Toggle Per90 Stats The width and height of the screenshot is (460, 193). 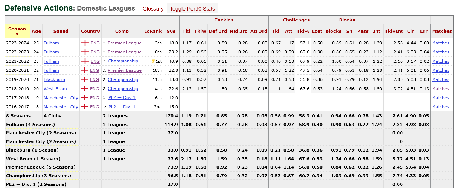click(192, 9)
